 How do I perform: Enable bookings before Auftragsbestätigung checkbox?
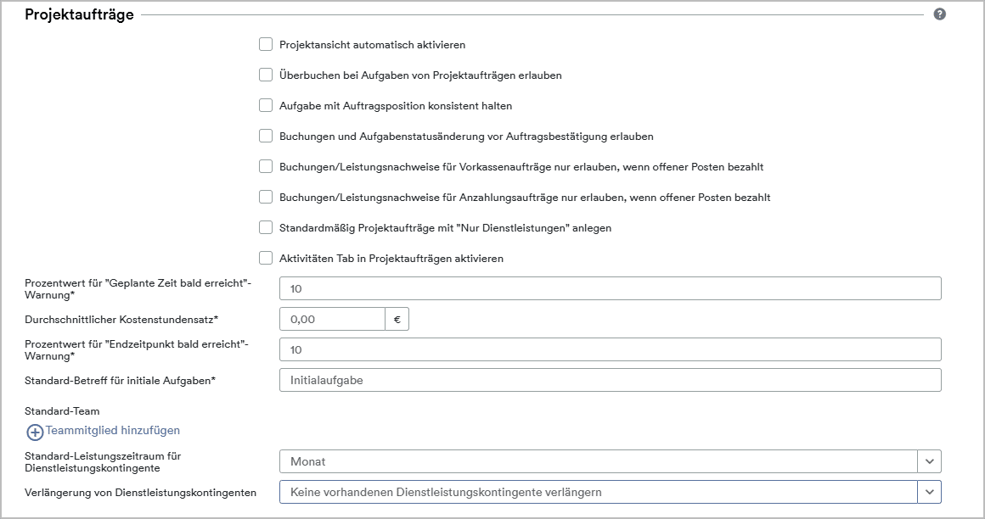(266, 136)
